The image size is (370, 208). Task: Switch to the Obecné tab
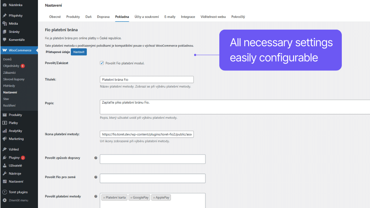tap(55, 17)
